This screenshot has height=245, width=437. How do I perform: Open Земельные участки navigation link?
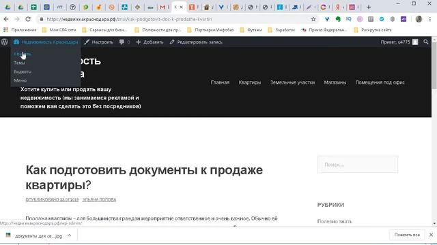[x=292, y=82]
